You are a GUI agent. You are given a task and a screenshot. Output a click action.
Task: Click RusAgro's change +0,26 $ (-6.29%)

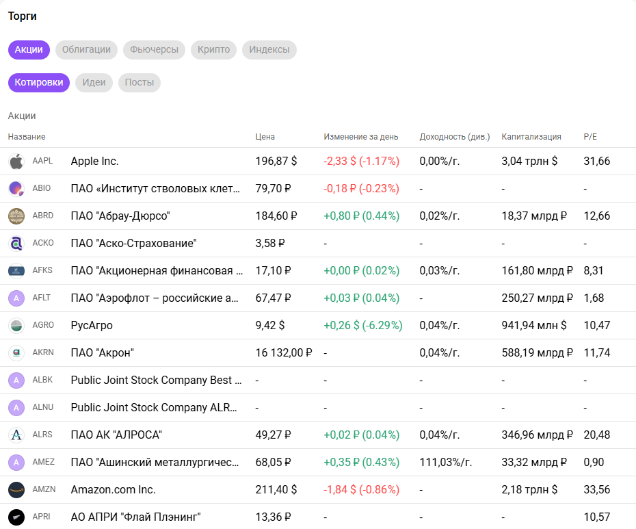point(363,326)
